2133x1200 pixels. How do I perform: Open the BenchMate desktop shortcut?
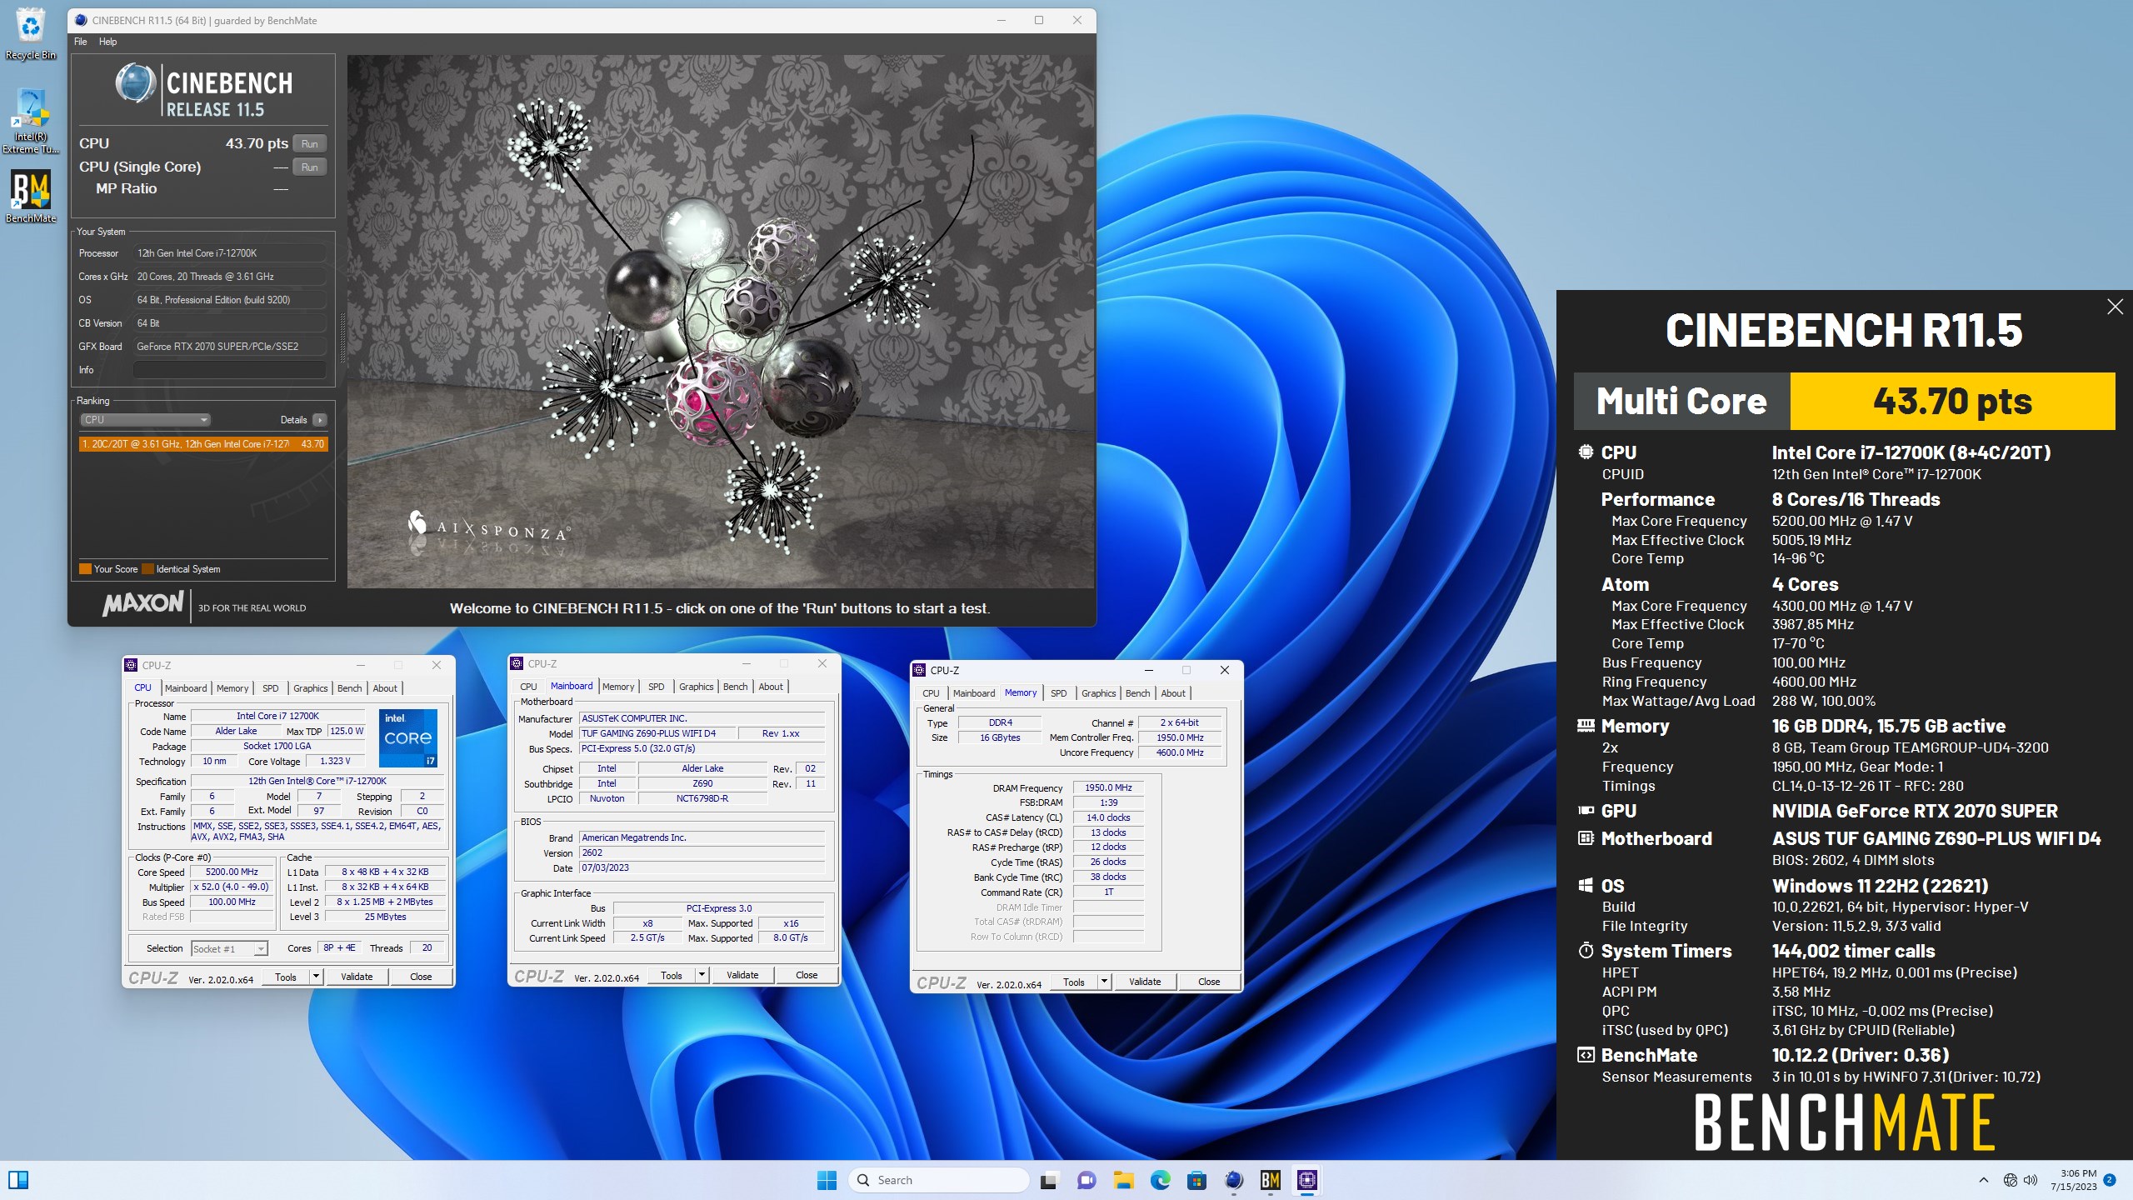(31, 197)
